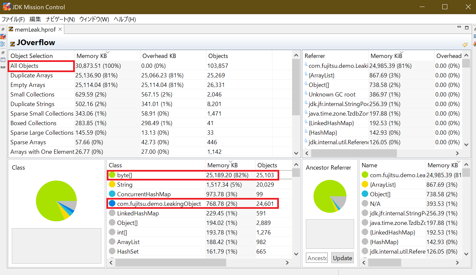476x275 pixels.
Task: Open the ウィンドウ(W) menu
Action: [94, 19]
